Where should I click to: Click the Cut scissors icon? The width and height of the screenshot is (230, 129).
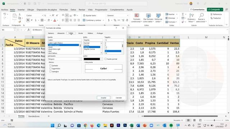19,14
